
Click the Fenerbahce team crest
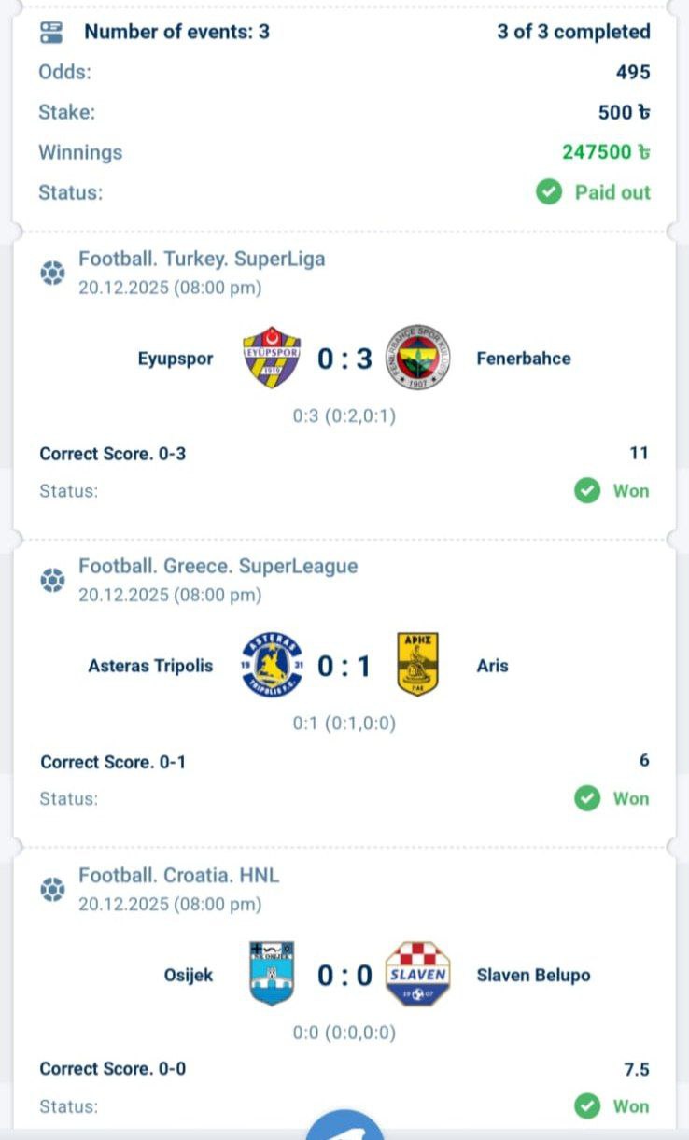[x=417, y=358]
